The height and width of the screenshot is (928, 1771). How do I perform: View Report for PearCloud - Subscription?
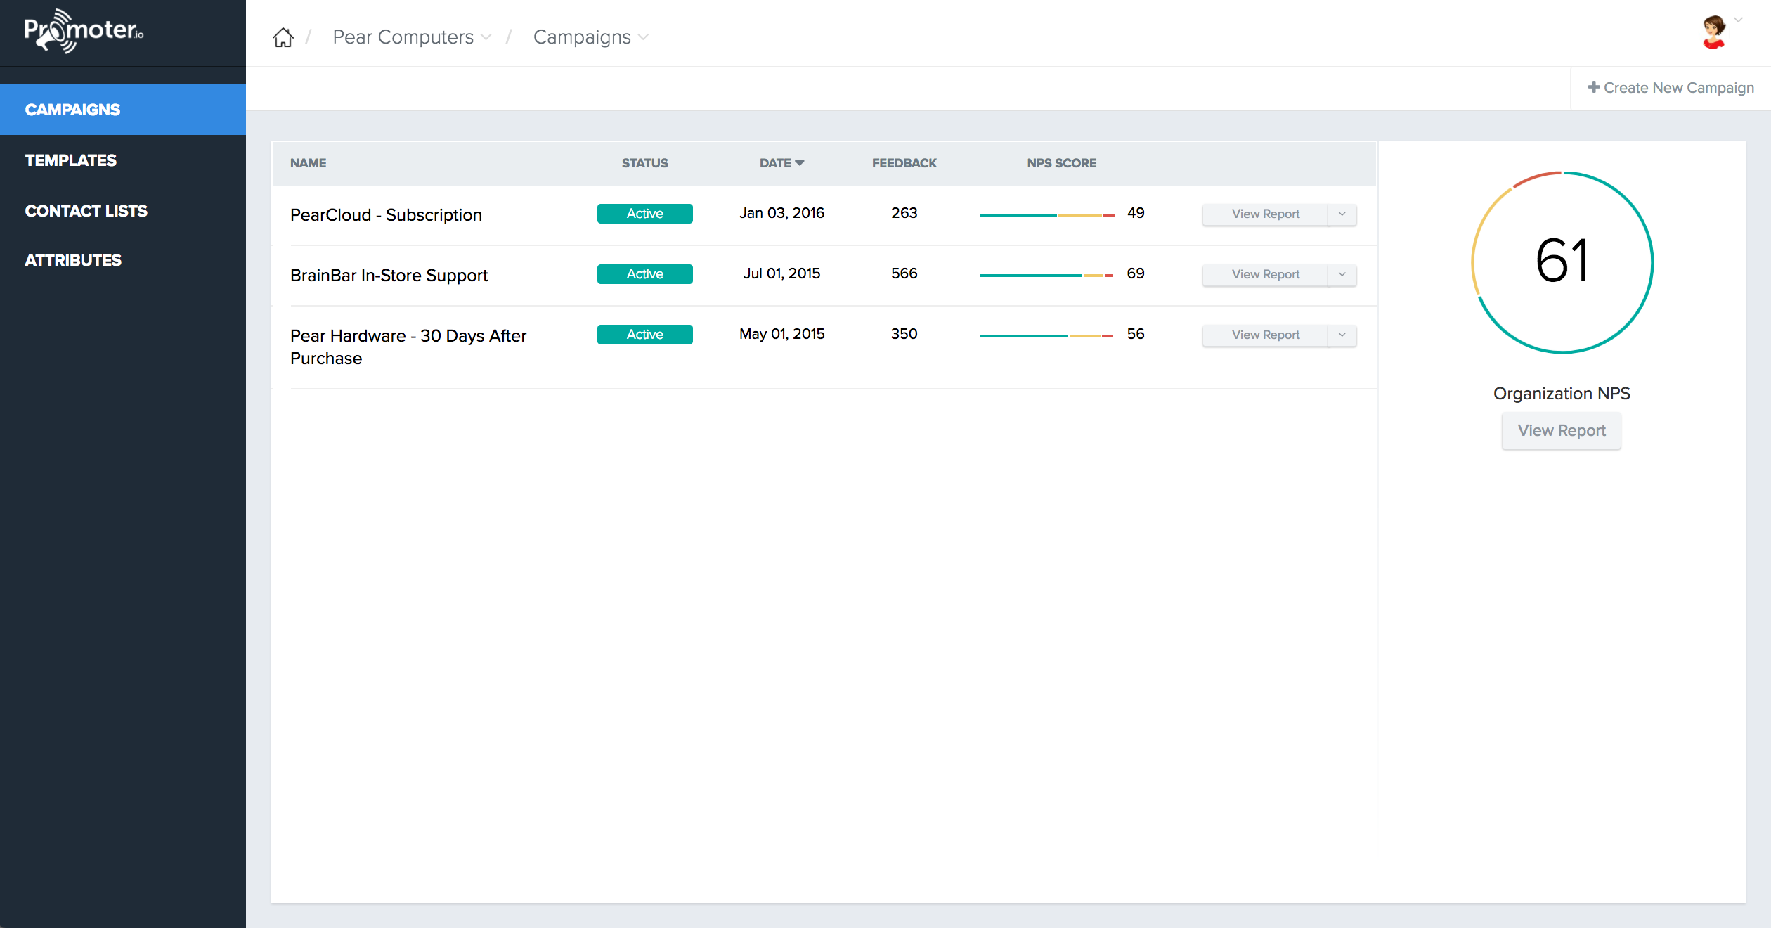click(1265, 214)
